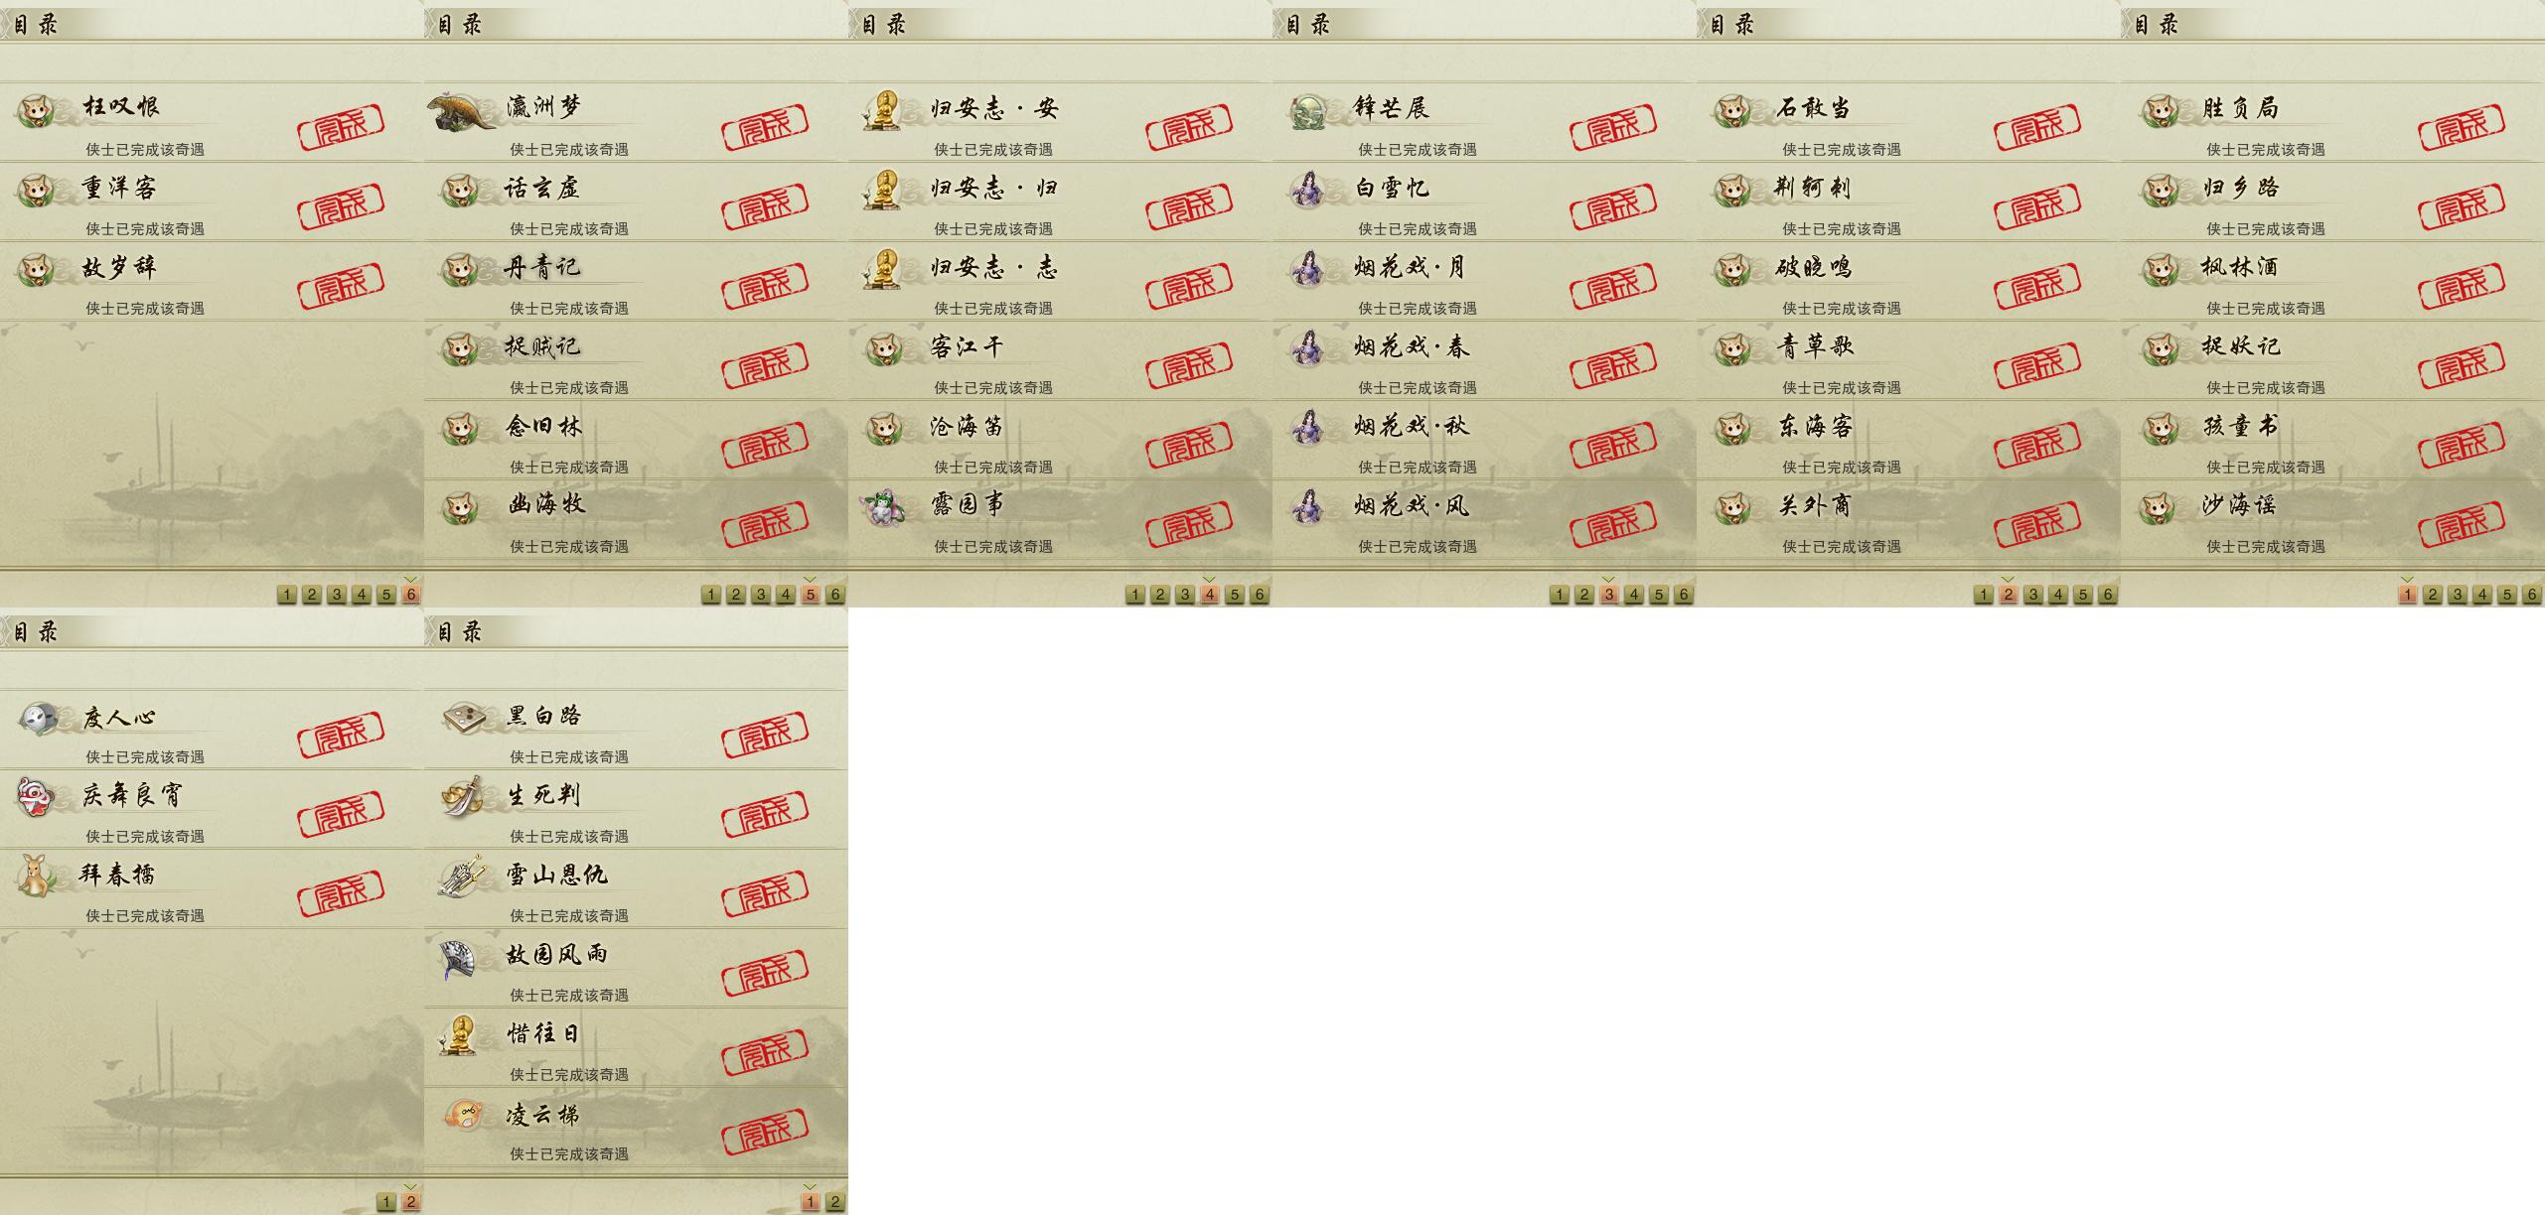This screenshot has height=1215, width=2545.
Task: Select the lady portrait icon beside 白雪忆
Action: click(1308, 189)
